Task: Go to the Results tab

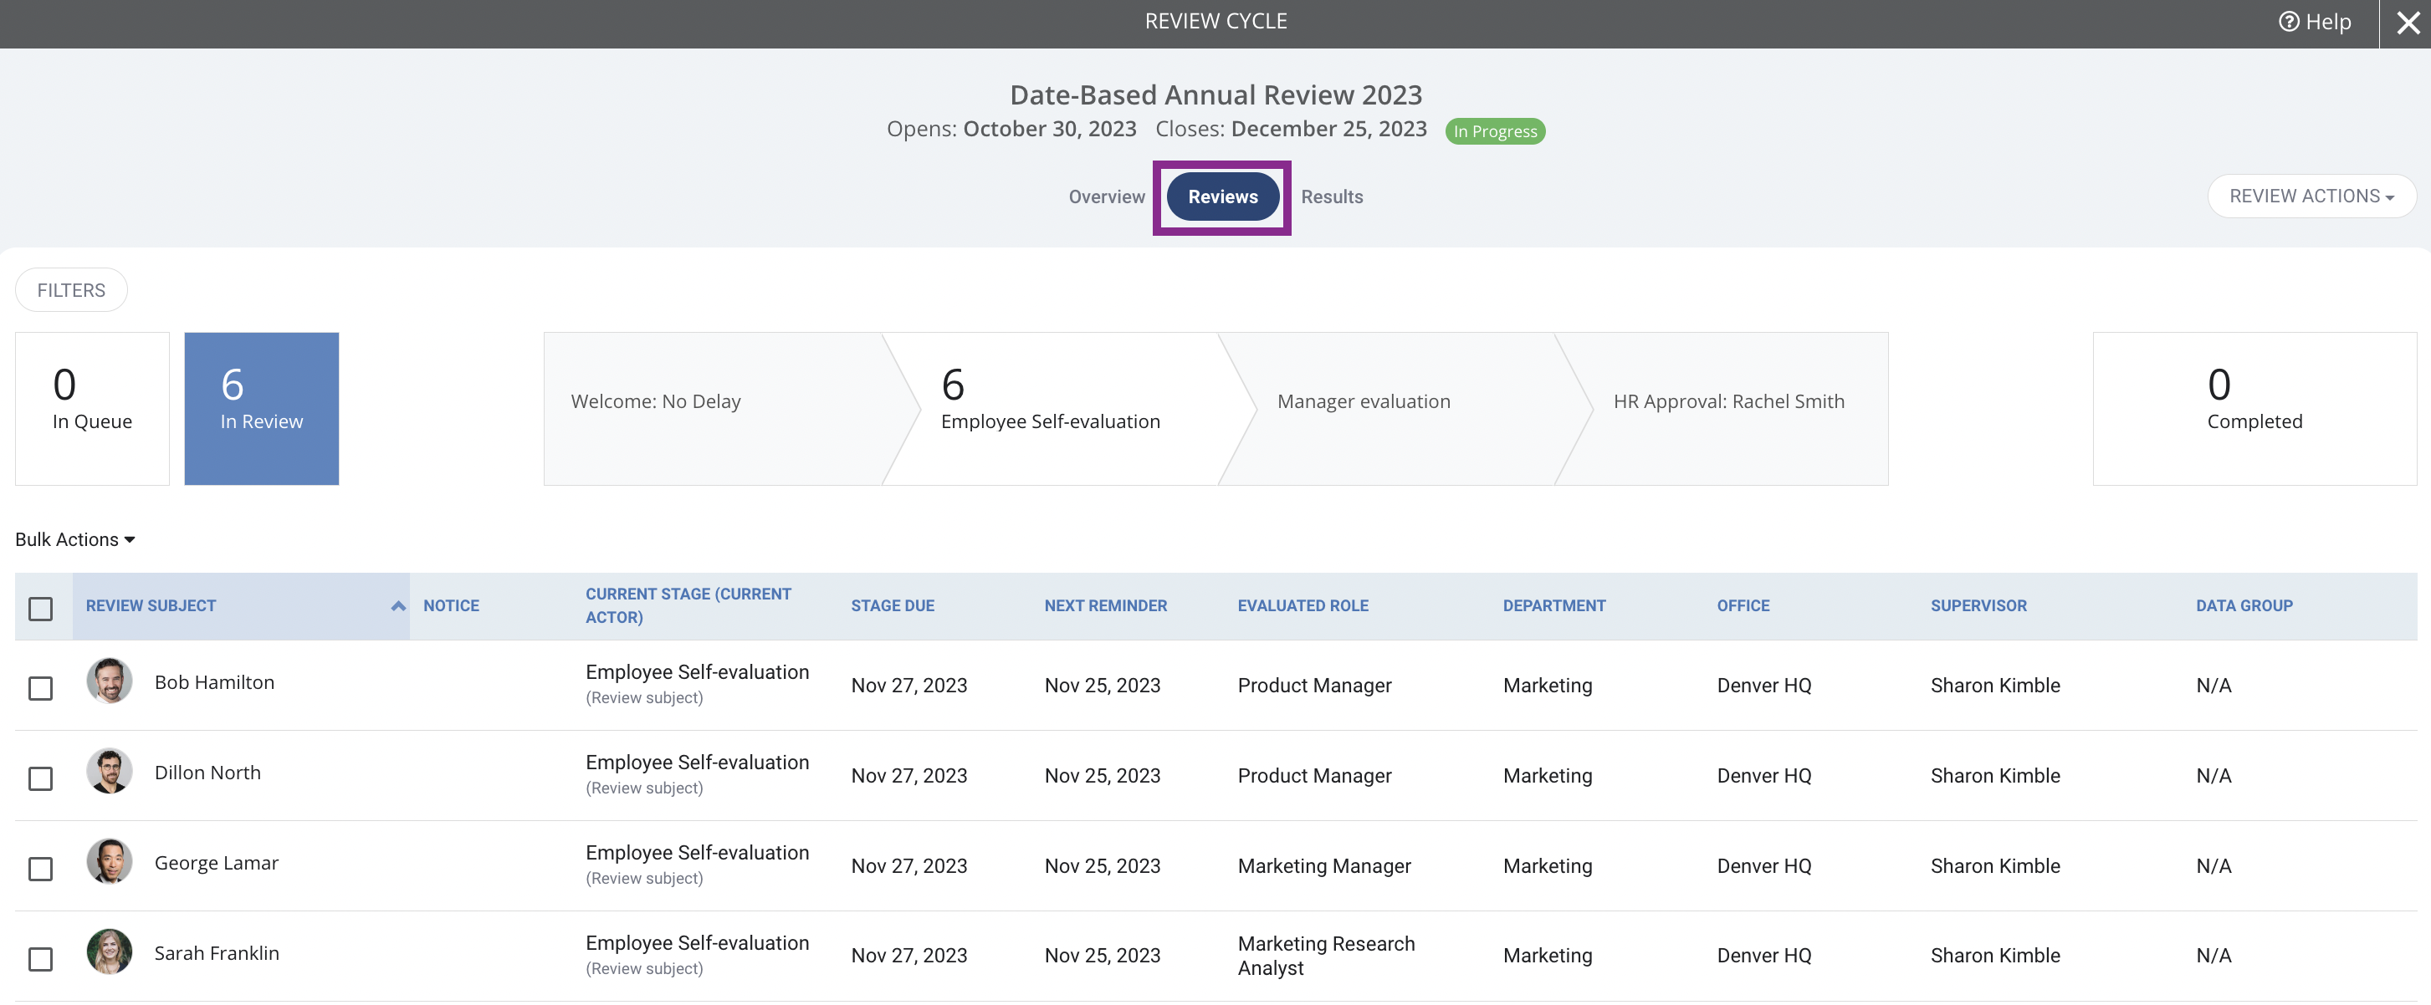Action: [1332, 196]
